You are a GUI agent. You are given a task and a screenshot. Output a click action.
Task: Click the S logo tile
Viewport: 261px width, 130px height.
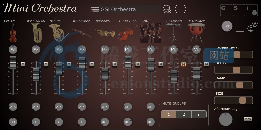(239, 10)
